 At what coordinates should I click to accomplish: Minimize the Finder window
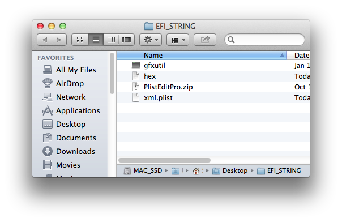click(52, 26)
